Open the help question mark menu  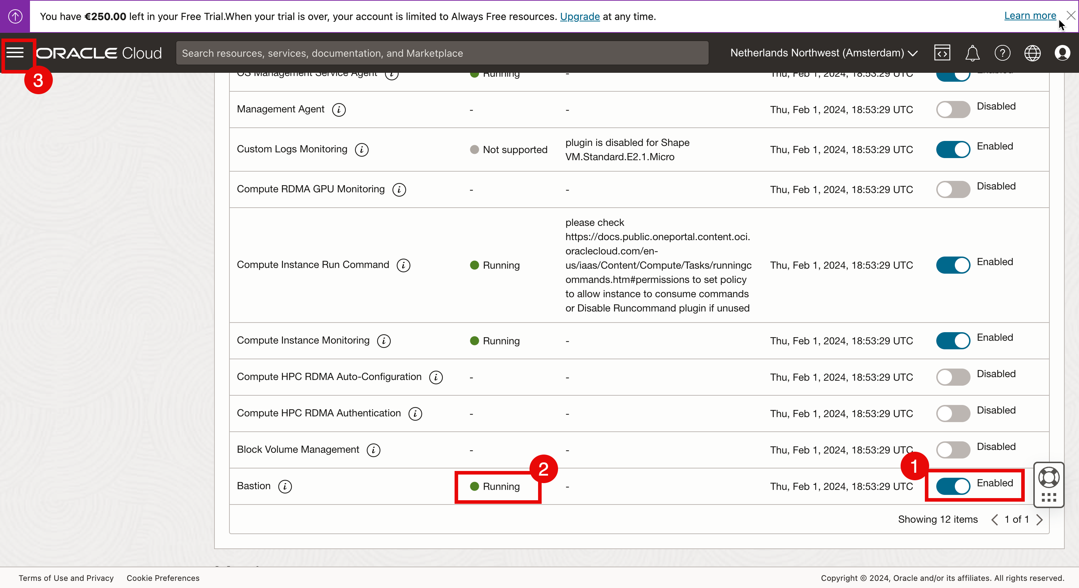point(1002,53)
